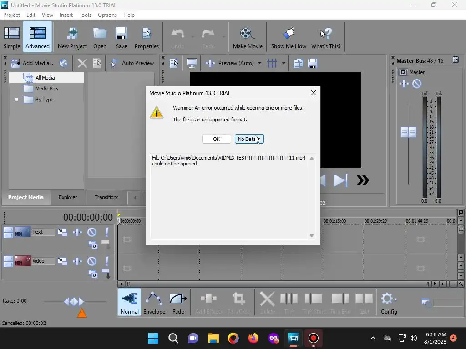
Task: Select the Fade tool
Action: pos(178,303)
